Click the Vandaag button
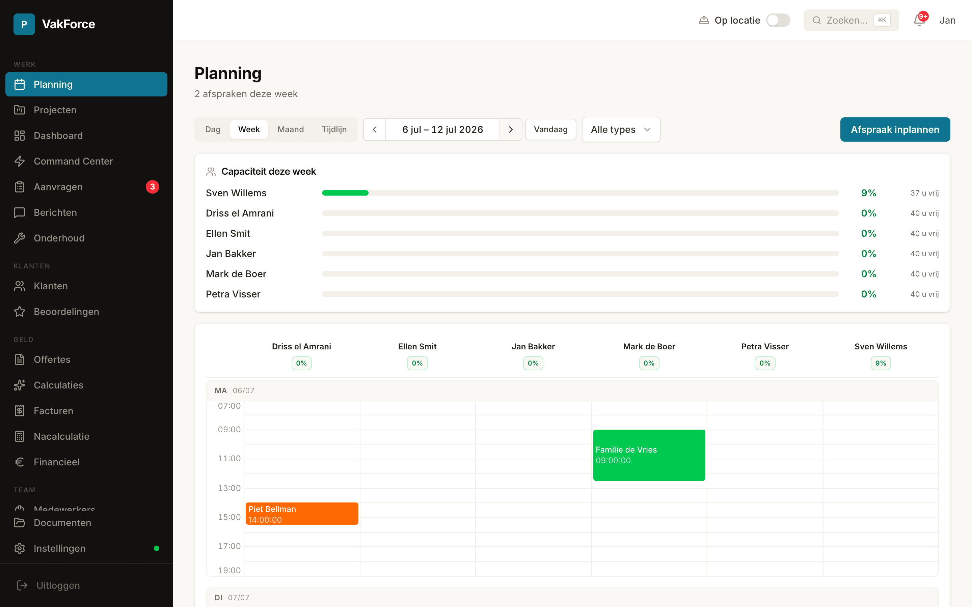This screenshot has width=972, height=607. point(551,130)
